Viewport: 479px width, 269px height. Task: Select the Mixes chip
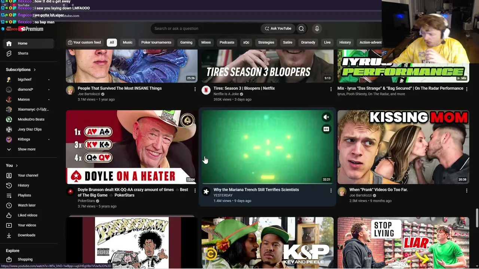pos(206,43)
